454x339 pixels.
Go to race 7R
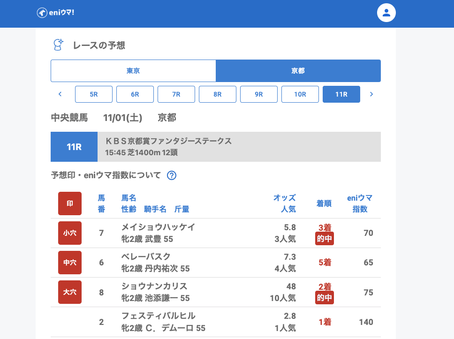tap(176, 94)
